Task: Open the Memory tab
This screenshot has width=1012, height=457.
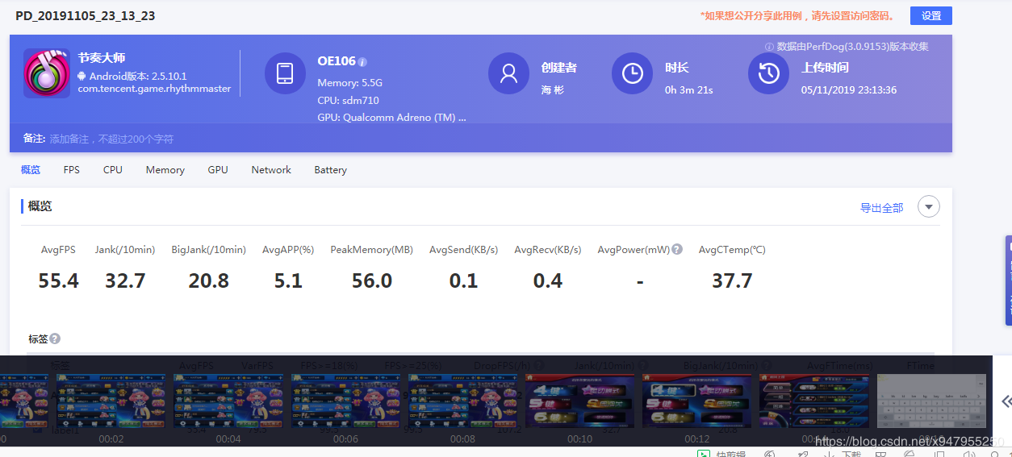Action: [x=165, y=170]
